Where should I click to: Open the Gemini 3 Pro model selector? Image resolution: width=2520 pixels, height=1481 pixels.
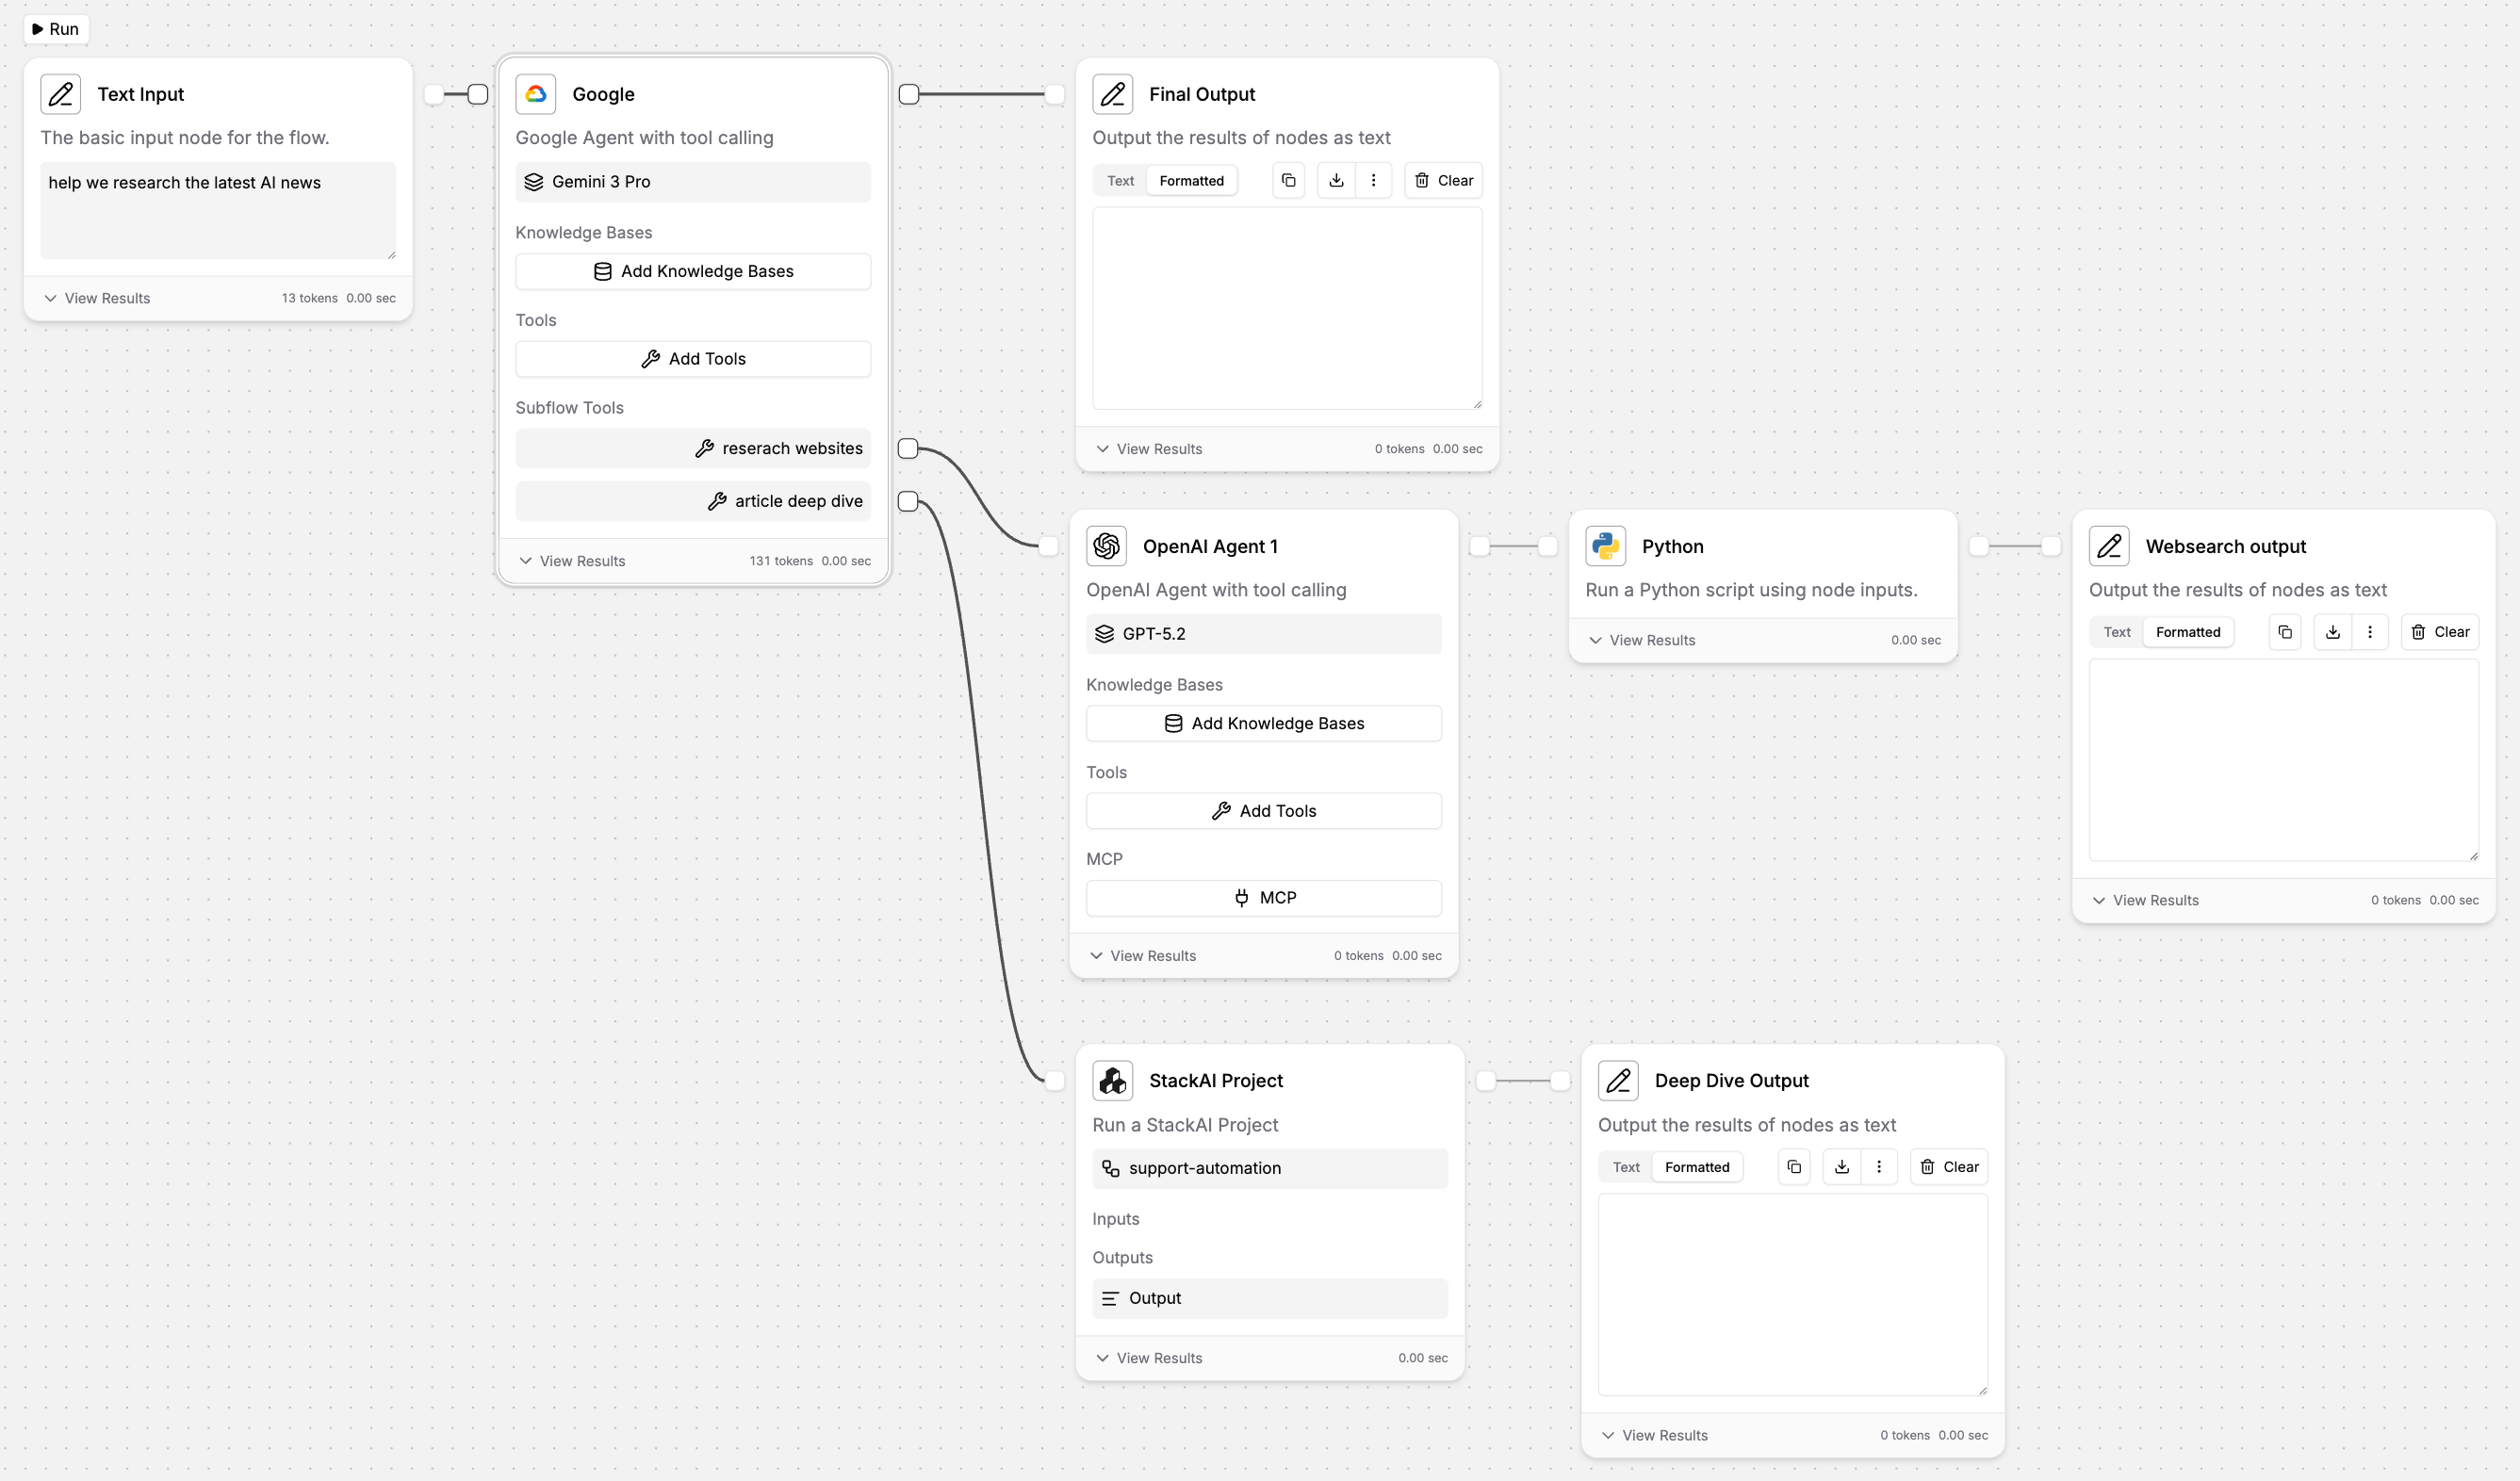tap(693, 182)
